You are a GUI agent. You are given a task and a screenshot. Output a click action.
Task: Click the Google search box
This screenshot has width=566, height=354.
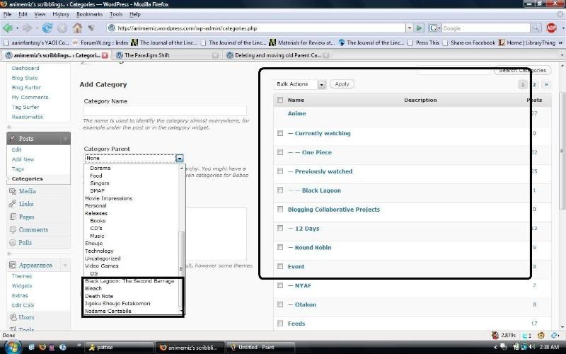486,28
